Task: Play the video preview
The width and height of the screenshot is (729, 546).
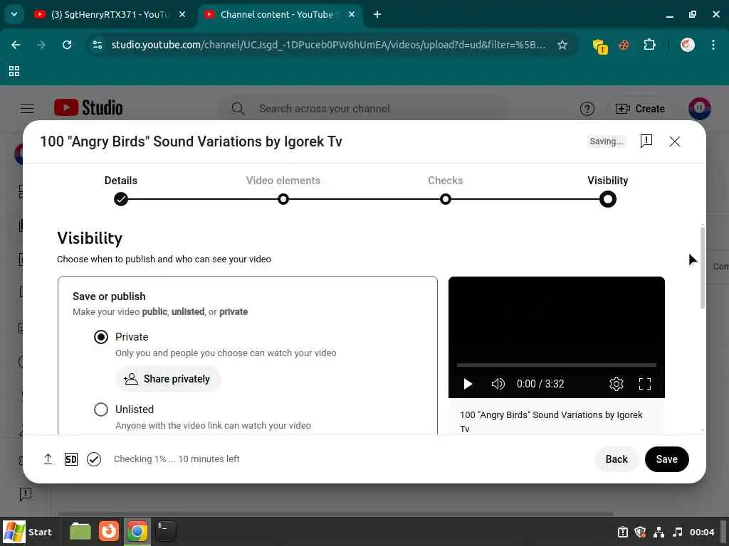Action: coord(468,384)
